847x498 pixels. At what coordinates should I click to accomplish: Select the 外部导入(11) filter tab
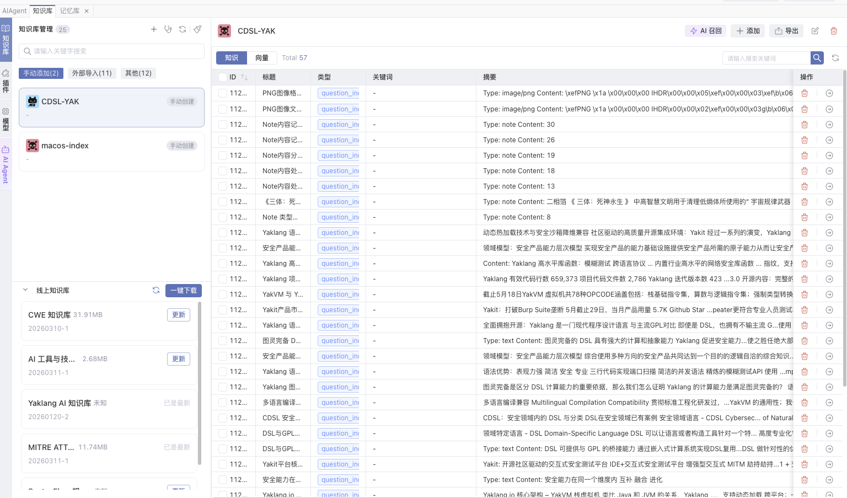coord(92,73)
